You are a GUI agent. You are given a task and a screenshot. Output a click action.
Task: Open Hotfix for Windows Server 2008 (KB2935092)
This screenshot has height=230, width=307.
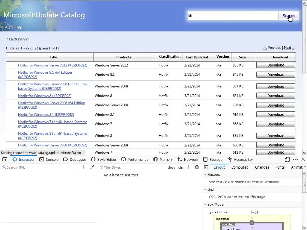pyautogui.click(x=52, y=145)
